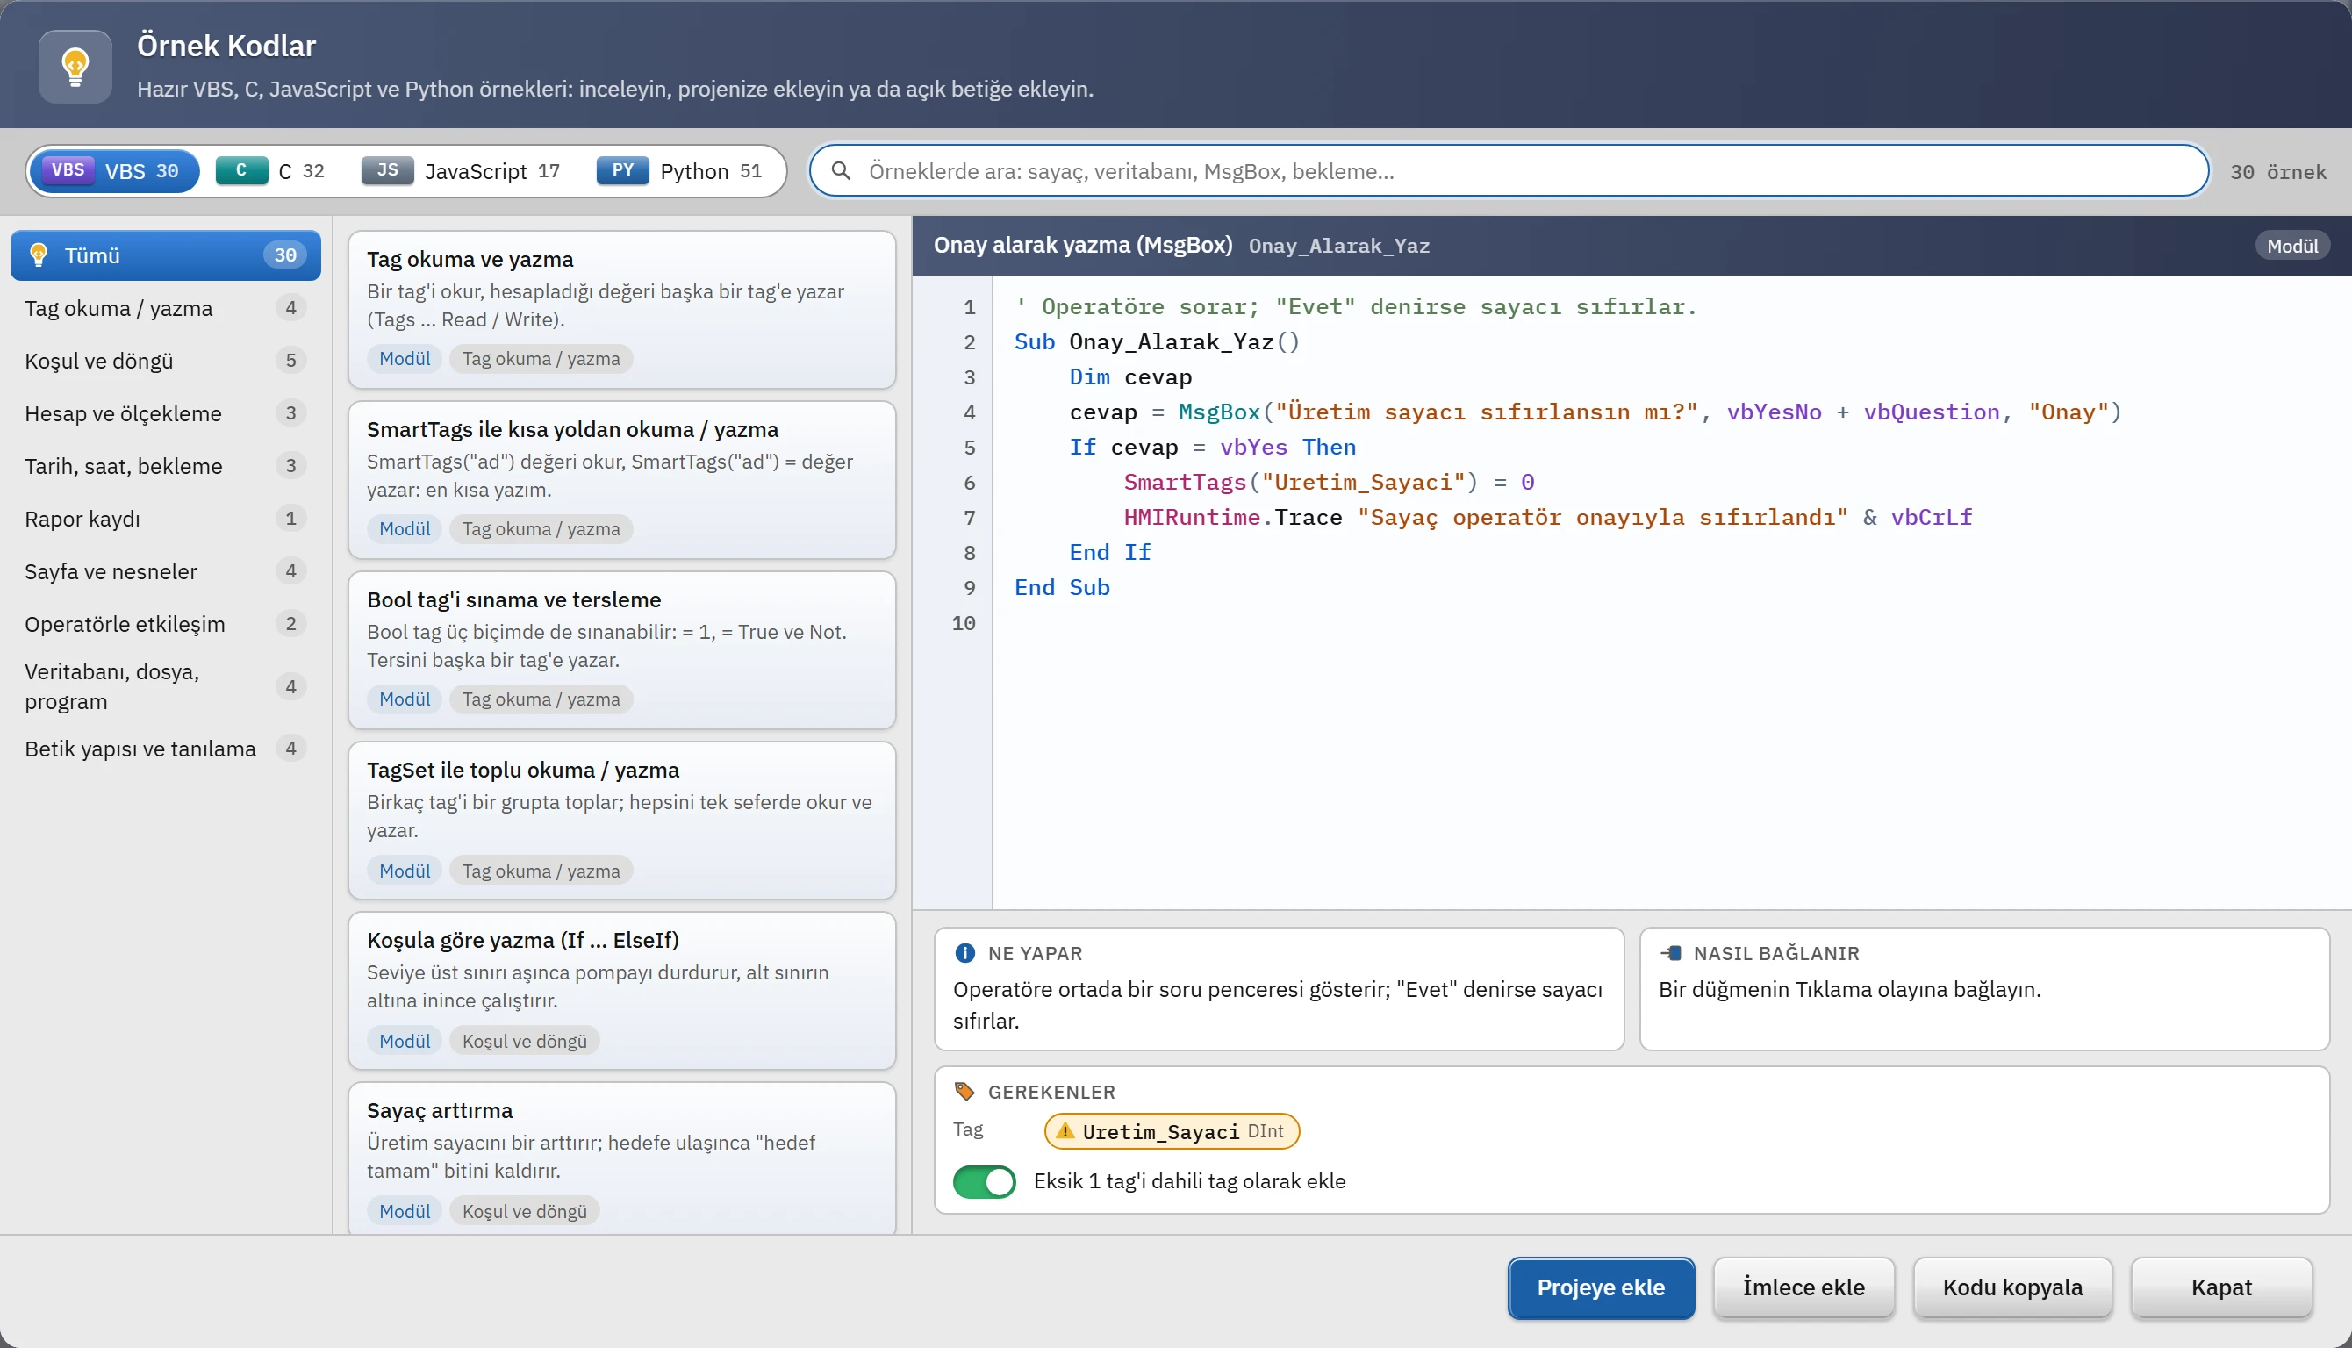
Task: Open the Tag okuma ve yazma sample card
Action: click(621, 309)
